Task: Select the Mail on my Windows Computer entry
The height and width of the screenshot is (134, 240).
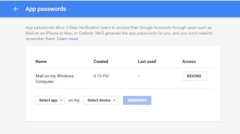Action: click(x=55, y=79)
